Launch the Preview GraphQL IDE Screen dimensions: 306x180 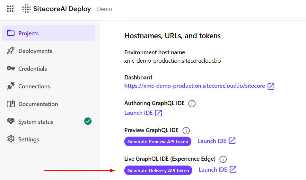click(x=212, y=141)
